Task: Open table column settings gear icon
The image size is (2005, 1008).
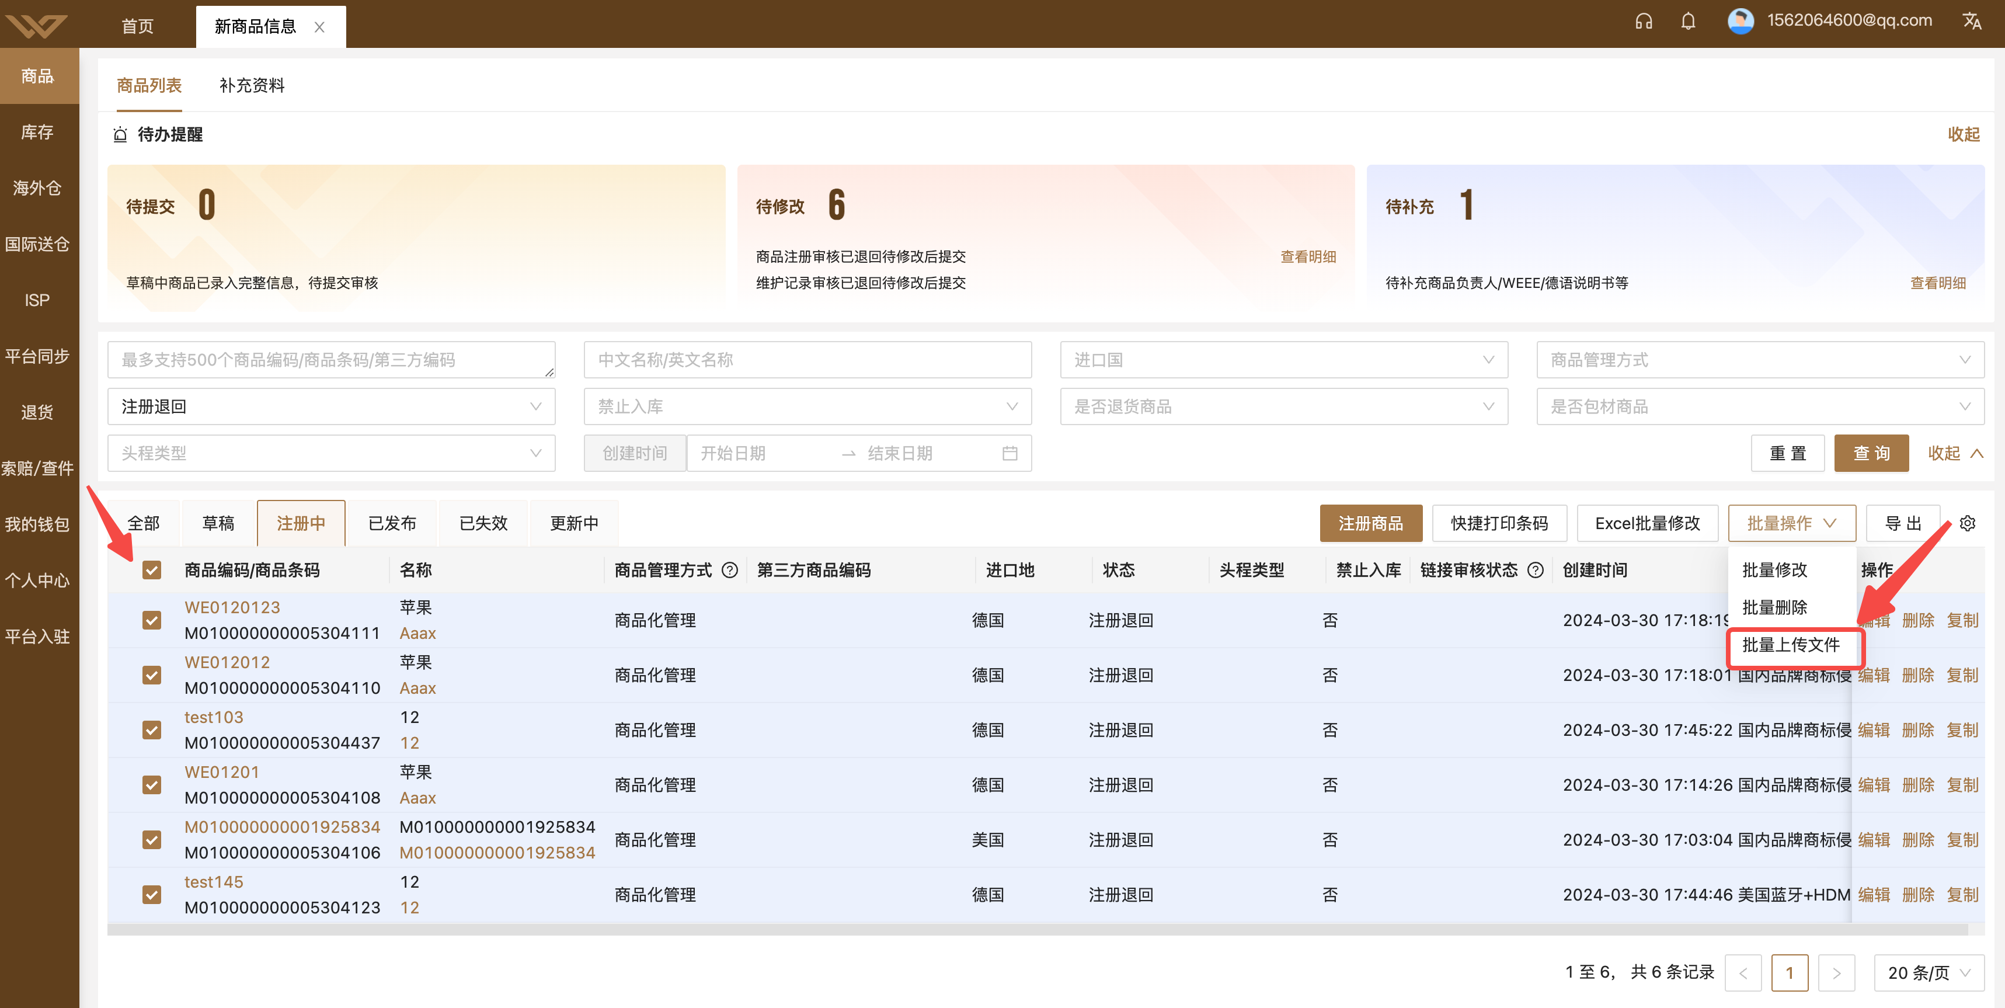Action: tap(1967, 523)
